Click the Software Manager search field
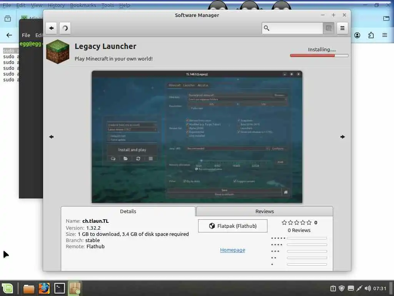This screenshot has height=296, width=394. 292,28
